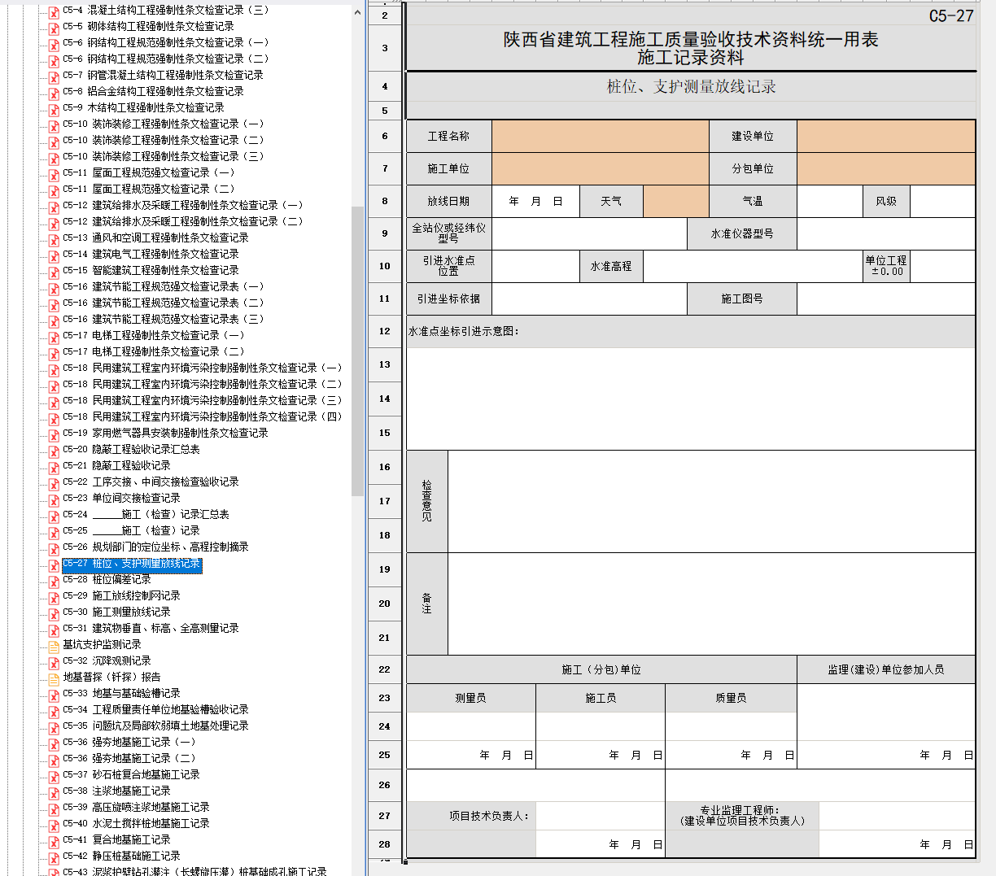Click the document icon beside C5-15 智能建筑强制性条文检查记录
This screenshot has height=876, width=996.
54,272
